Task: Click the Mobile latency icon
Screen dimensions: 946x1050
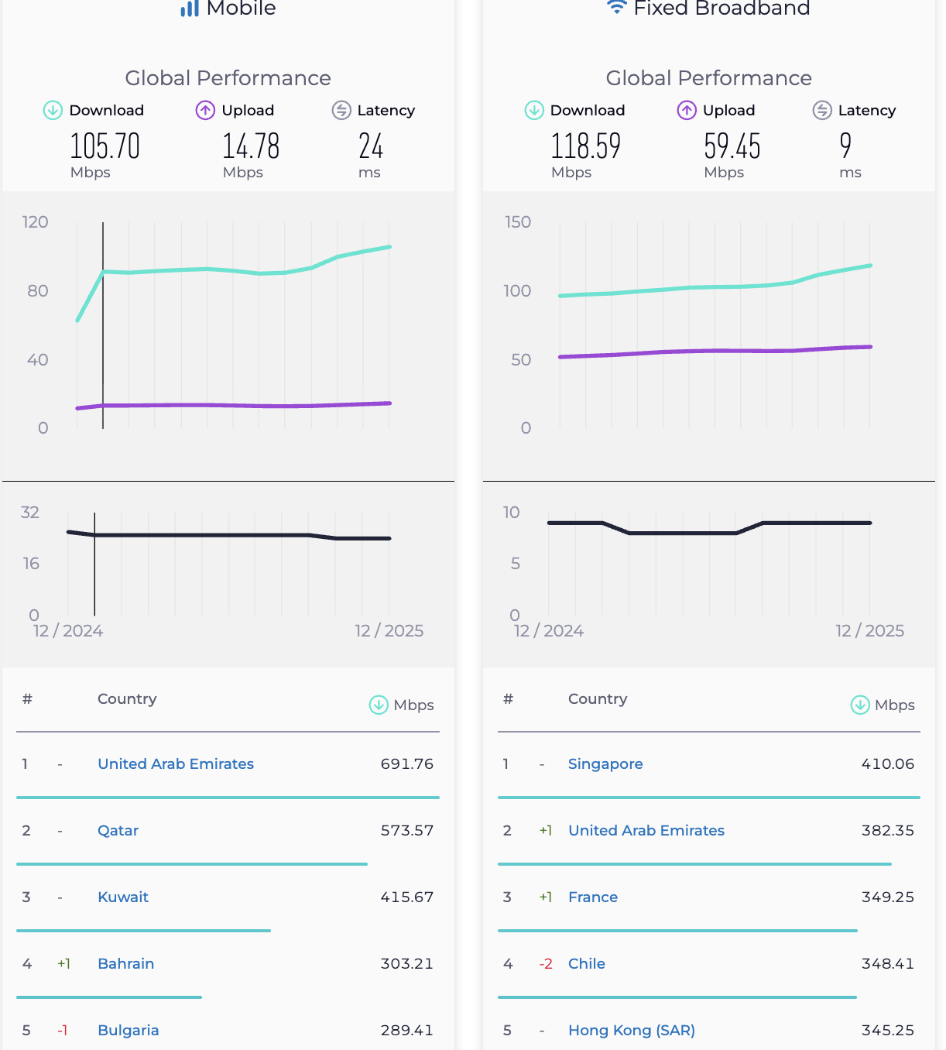Action: (341, 110)
